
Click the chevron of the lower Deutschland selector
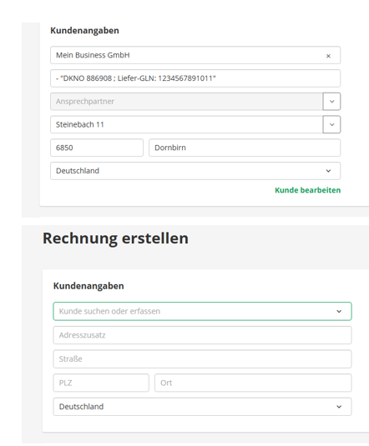(339, 407)
